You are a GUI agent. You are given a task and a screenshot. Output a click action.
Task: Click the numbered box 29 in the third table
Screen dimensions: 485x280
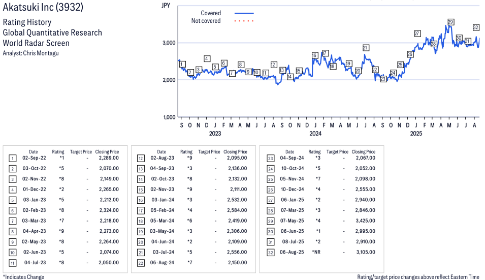pyautogui.click(x=270, y=221)
